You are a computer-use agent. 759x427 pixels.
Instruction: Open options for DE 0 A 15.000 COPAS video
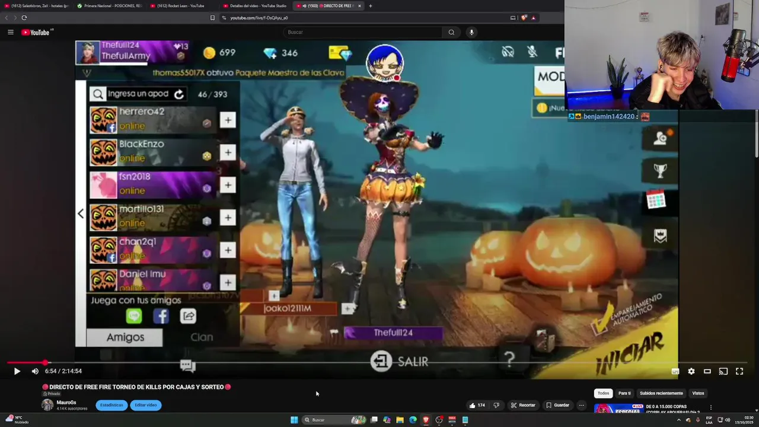point(710,407)
